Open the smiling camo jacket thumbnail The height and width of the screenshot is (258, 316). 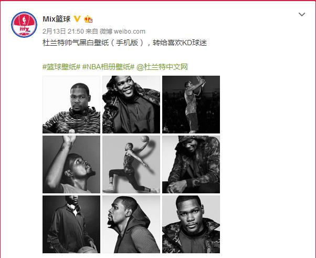(131, 105)
